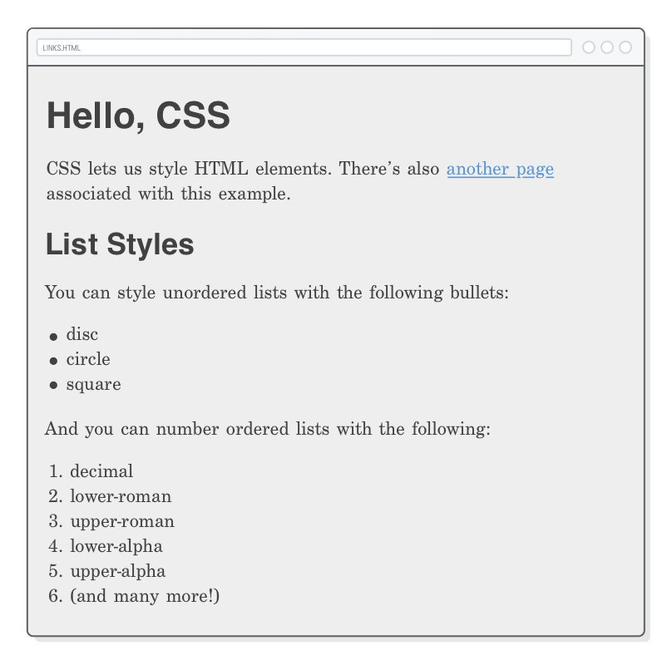Click the List Styles heading
The width and height of the screenshot is (672, 665).
[120, 244]
